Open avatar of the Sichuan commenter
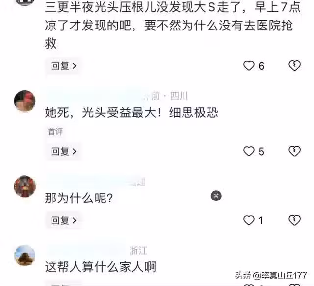This screenshot has width=314, height=286. pyautogui.click(x=25, y=101)
